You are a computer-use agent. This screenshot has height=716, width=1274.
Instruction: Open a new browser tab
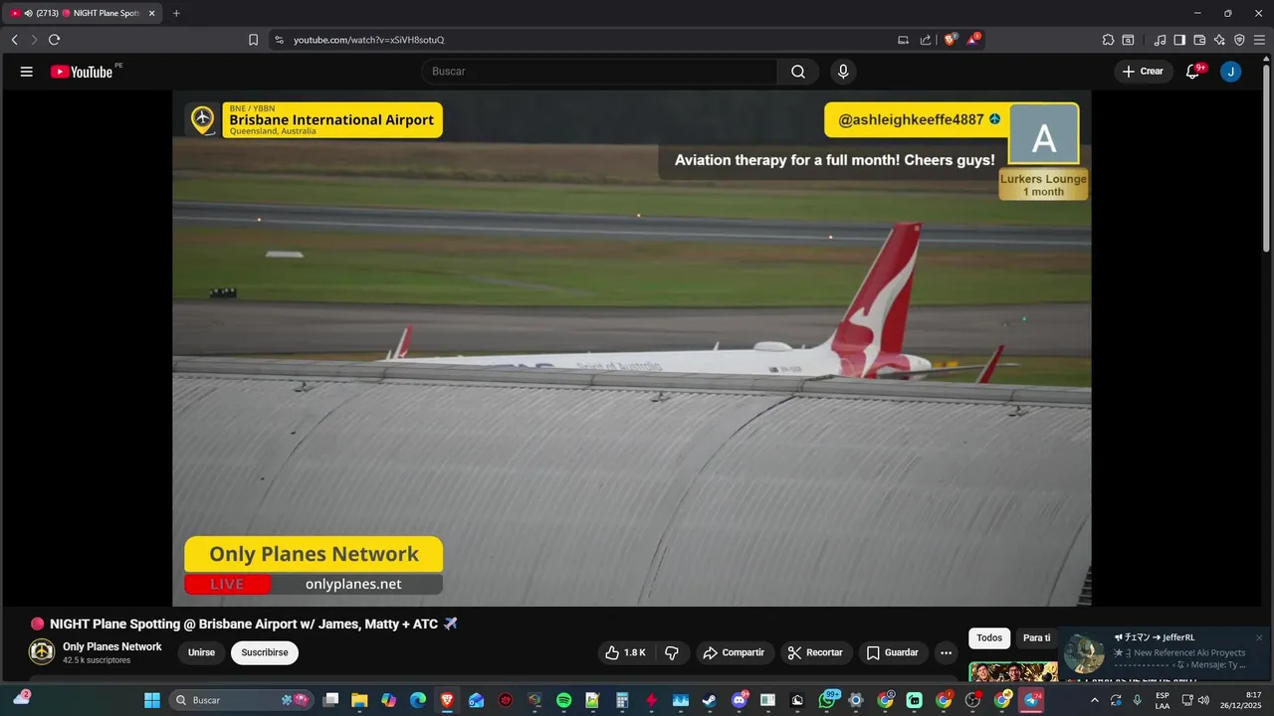click(176, 13)
